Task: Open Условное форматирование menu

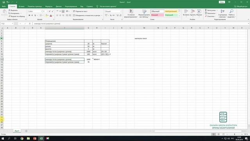Action: (x=131, y=14)
